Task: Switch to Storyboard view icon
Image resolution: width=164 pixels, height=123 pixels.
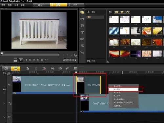Action: 6,69
